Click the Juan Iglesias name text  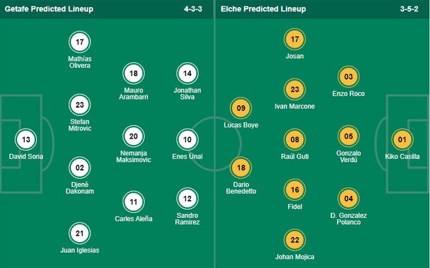pos(80,250)
